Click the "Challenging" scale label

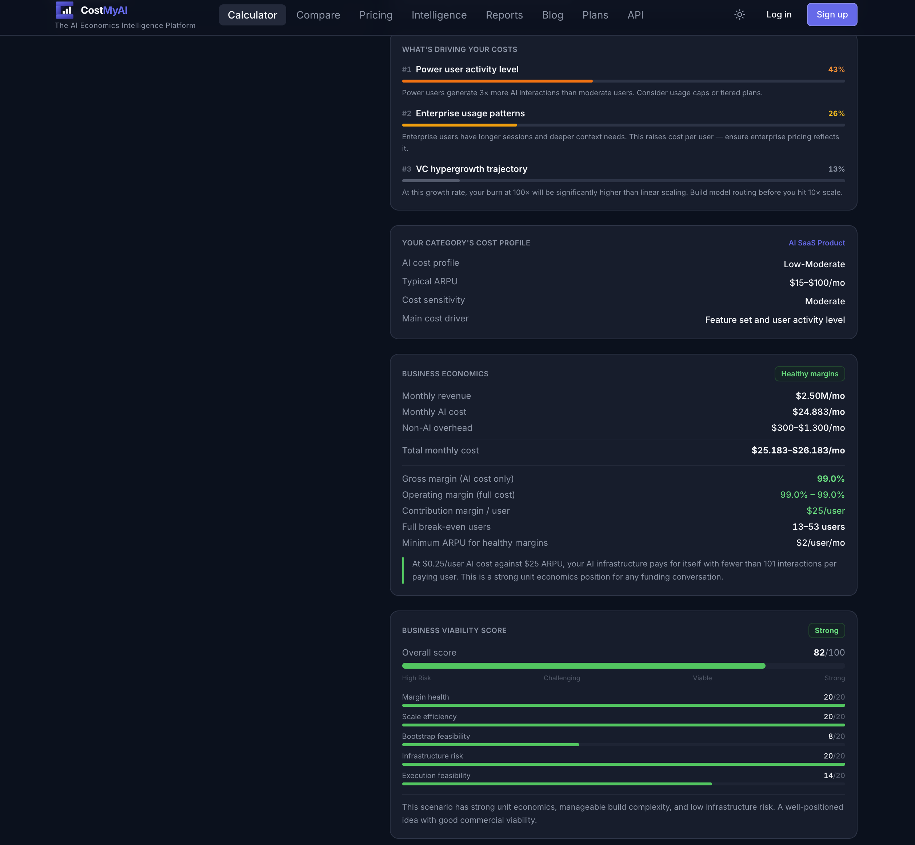tap(562, 678)
